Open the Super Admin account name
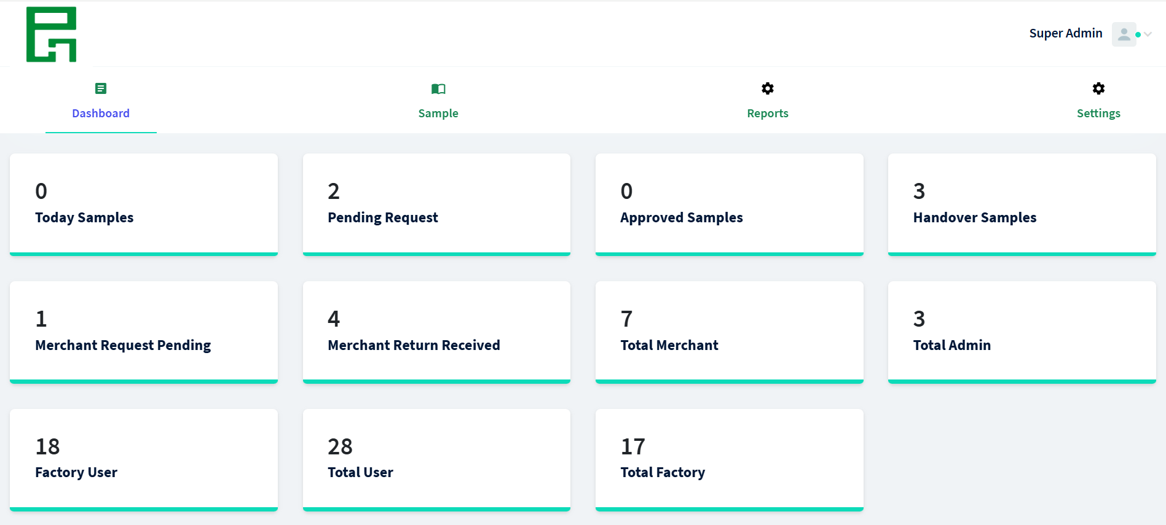 click(1065, 33)
